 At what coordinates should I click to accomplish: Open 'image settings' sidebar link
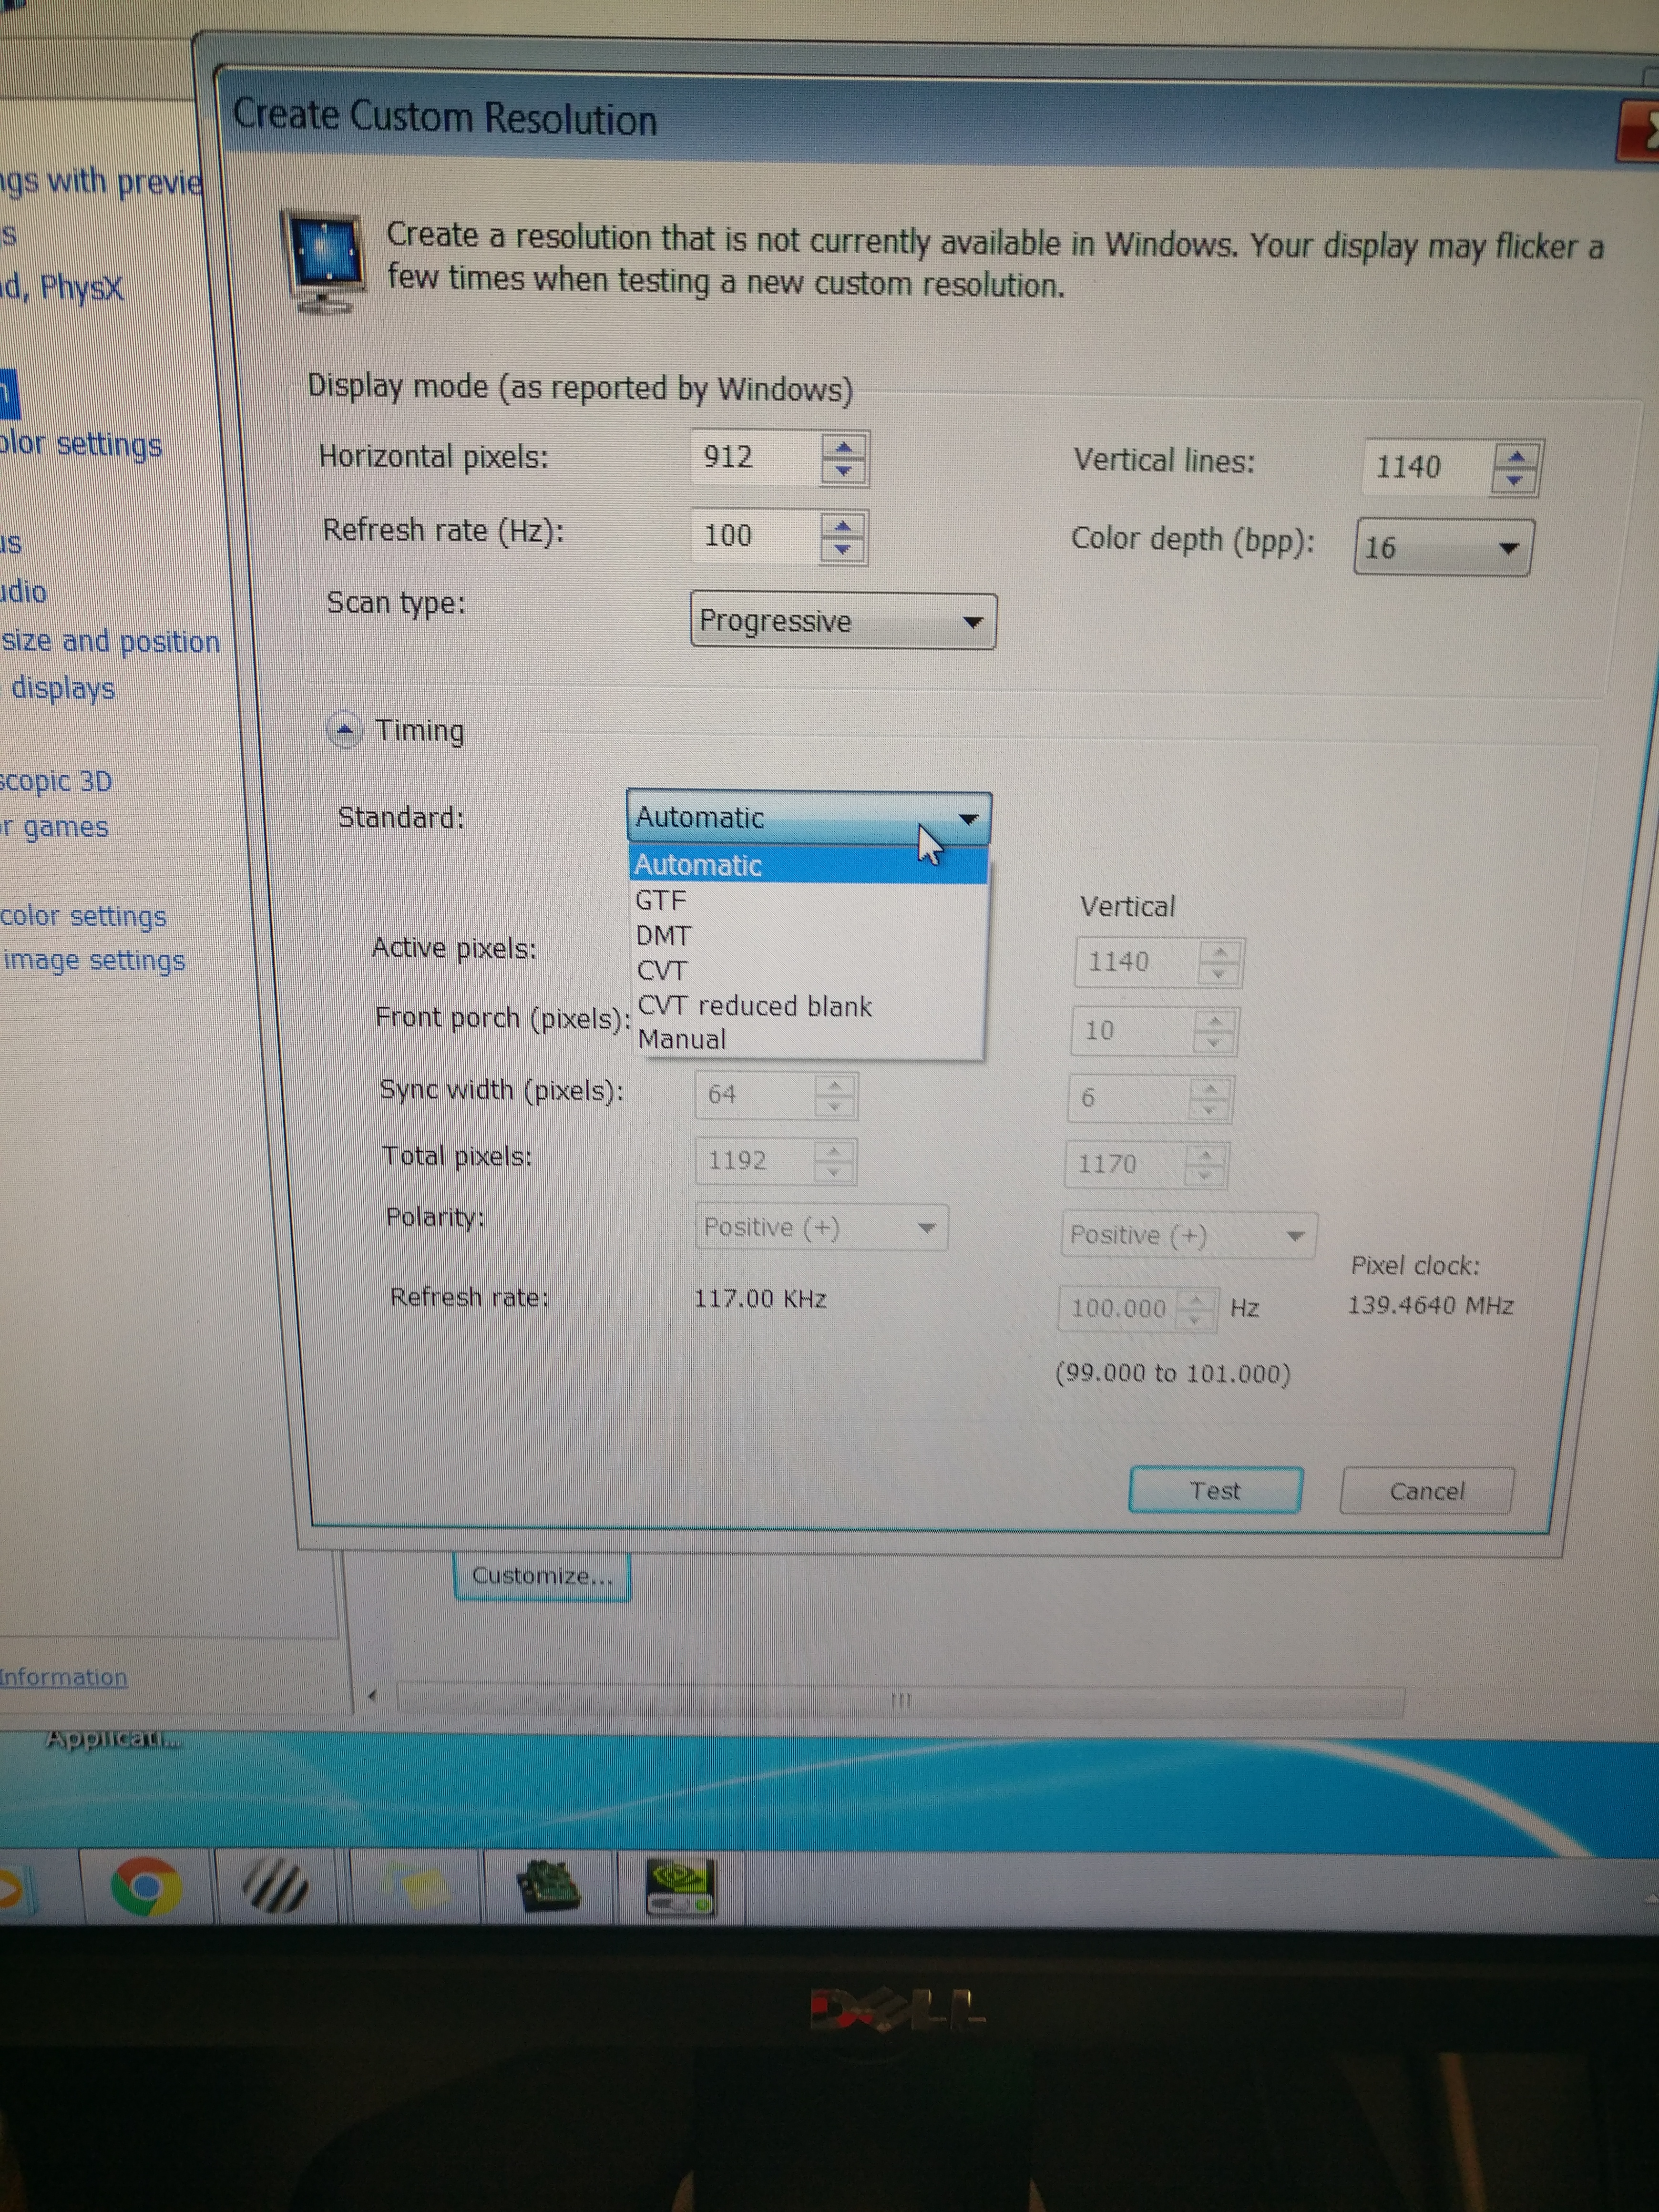click(x=94, y=960)
